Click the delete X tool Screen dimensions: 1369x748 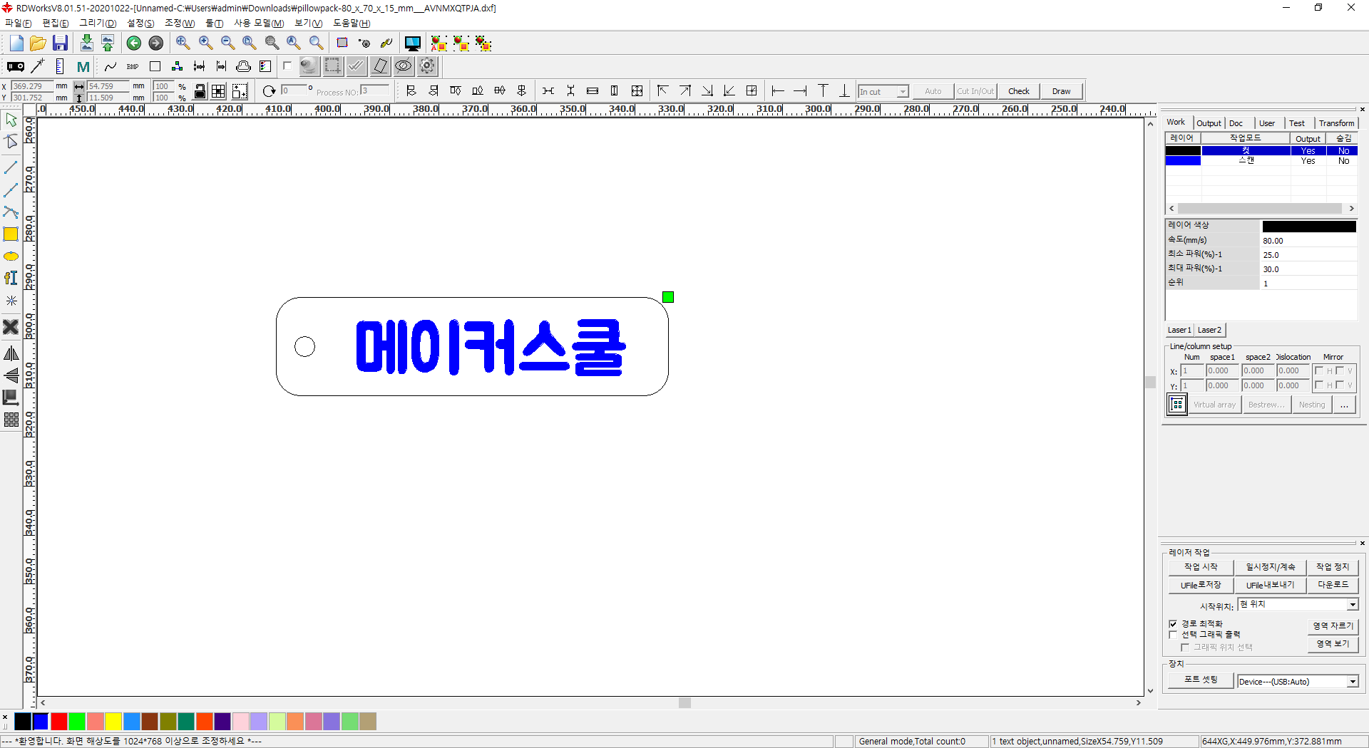[x=11, y=327]
